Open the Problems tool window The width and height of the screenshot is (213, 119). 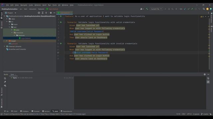click(x=24, y=111)
